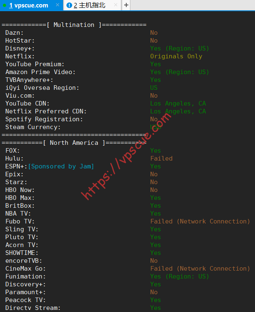Click the HBO Max Yes result
The height and width of the screenshot is (312, 255).
[156, 198]
